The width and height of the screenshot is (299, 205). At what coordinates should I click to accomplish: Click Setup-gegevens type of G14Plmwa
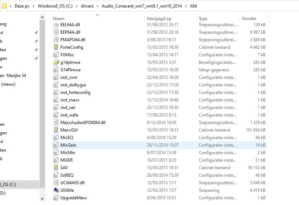coord(214,70)
